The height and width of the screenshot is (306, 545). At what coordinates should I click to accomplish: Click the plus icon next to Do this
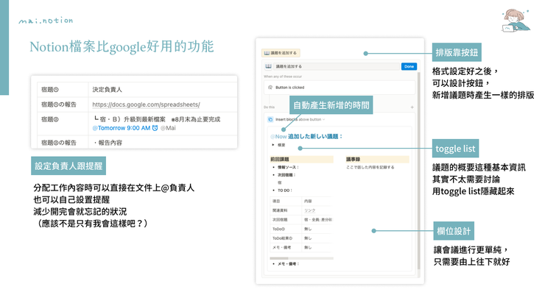[x=410, y=107]
